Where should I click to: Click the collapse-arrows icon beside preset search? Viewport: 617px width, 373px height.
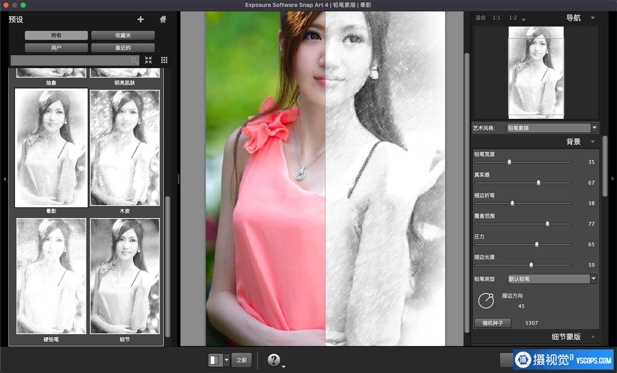148,60
